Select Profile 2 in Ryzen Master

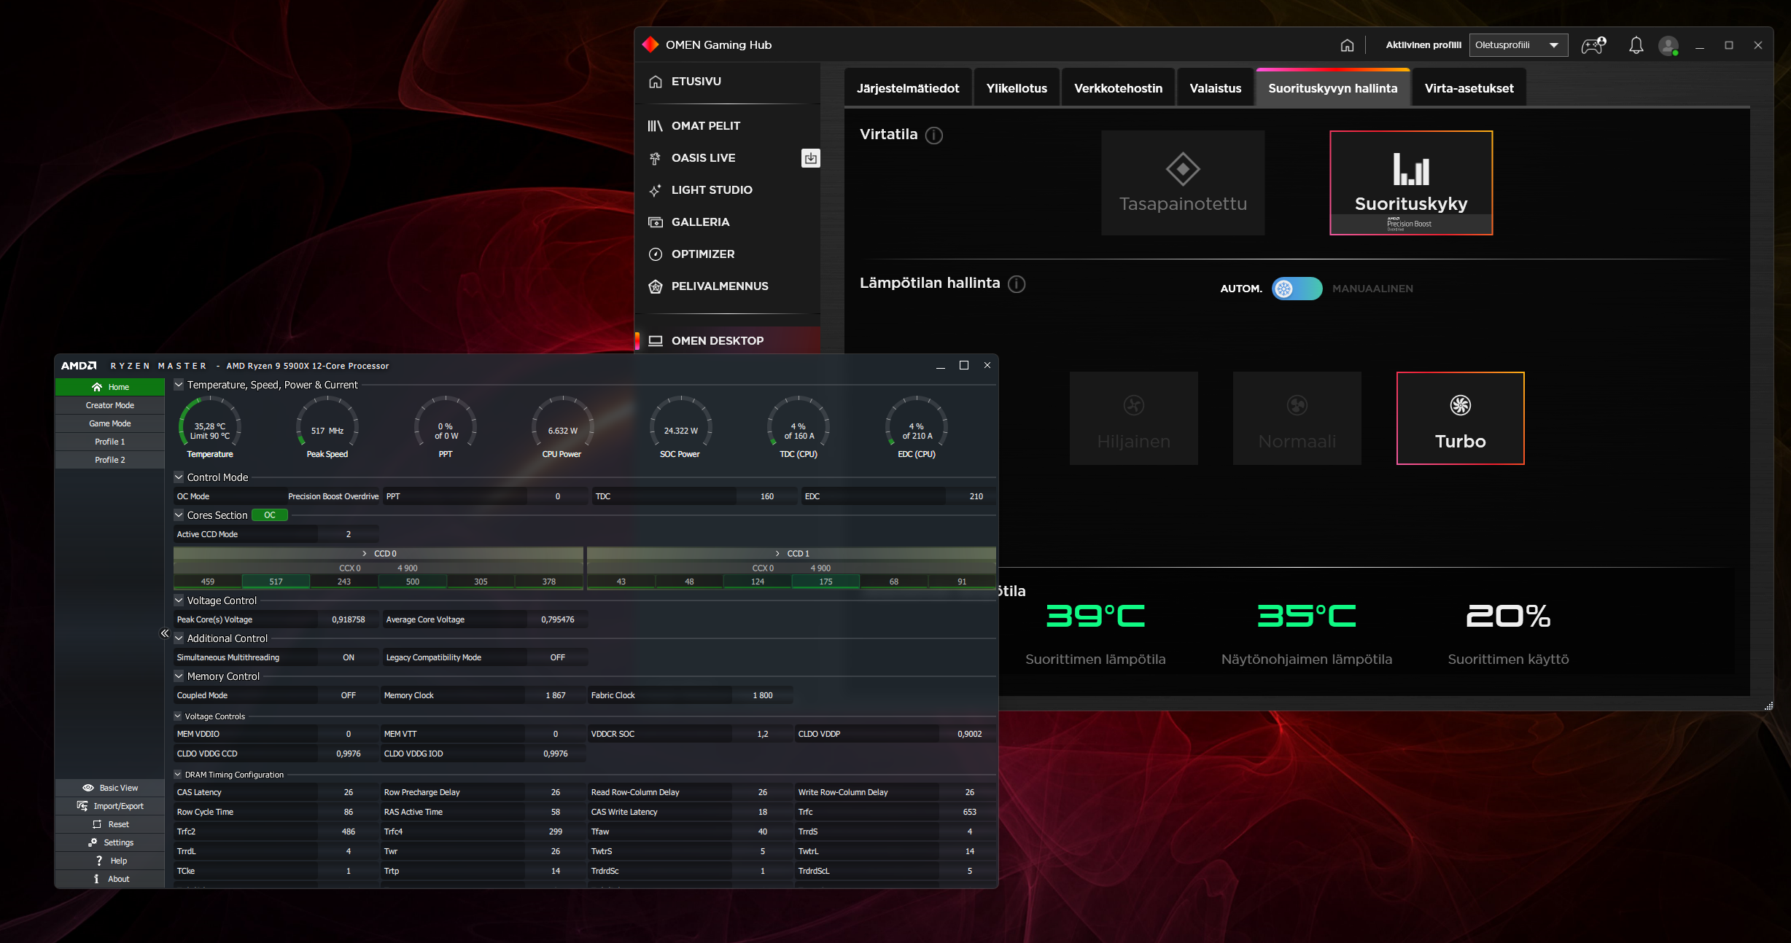pos(110,460)
